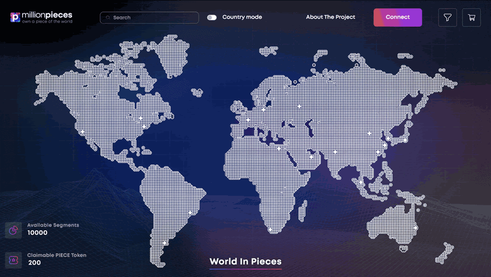Open the filter funnel icon
The image size is (491, 277).
[448, 18]
